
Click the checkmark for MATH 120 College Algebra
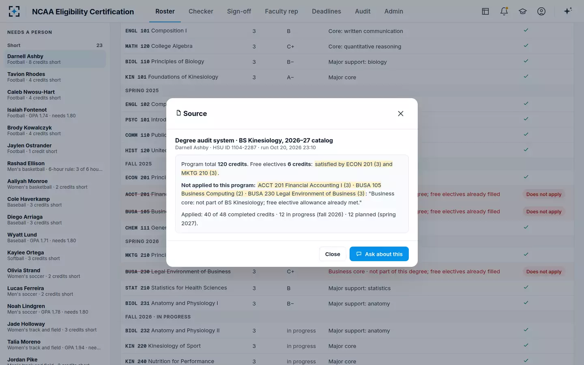[x=526, y=46]
